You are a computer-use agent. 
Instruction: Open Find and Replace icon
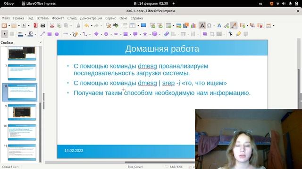coord(108,25)
